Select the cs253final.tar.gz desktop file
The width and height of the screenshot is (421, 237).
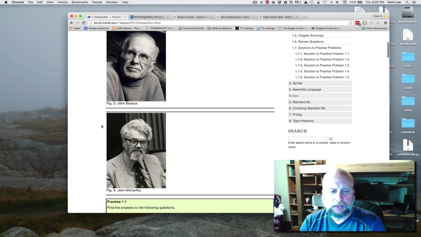(x=408, y=147)
